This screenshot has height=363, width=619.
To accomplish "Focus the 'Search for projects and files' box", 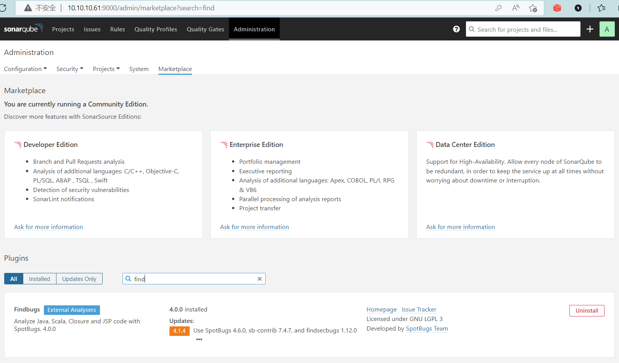I will (523, 29).
